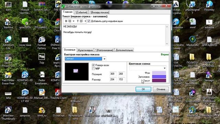
Task: Select the mmf spreadsheet desktop icon
Action: 192,24
